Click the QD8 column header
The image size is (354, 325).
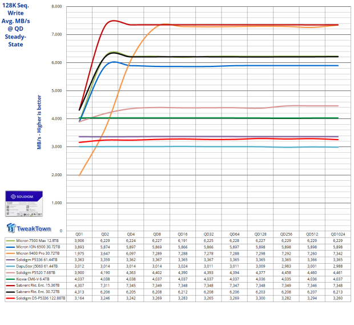[x=157, y=234]
